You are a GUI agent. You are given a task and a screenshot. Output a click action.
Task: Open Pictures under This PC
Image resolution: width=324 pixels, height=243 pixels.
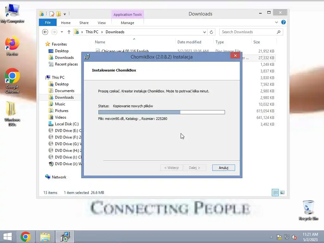62,110
